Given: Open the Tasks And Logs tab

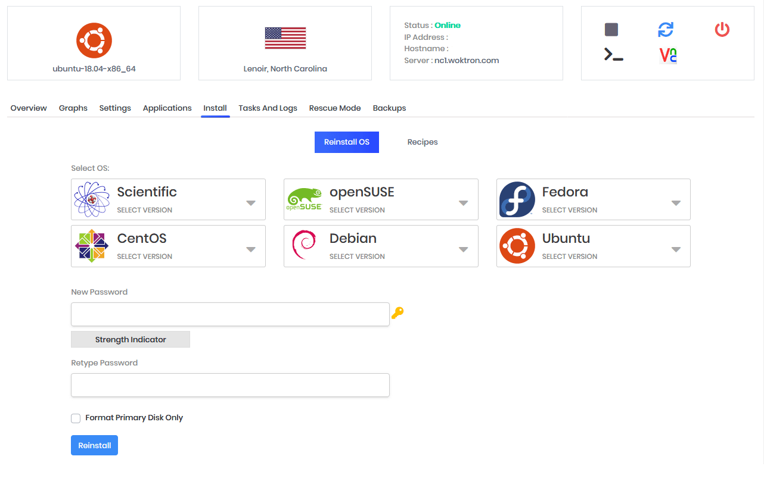Looking at the screenshot, I should (268, 108).
